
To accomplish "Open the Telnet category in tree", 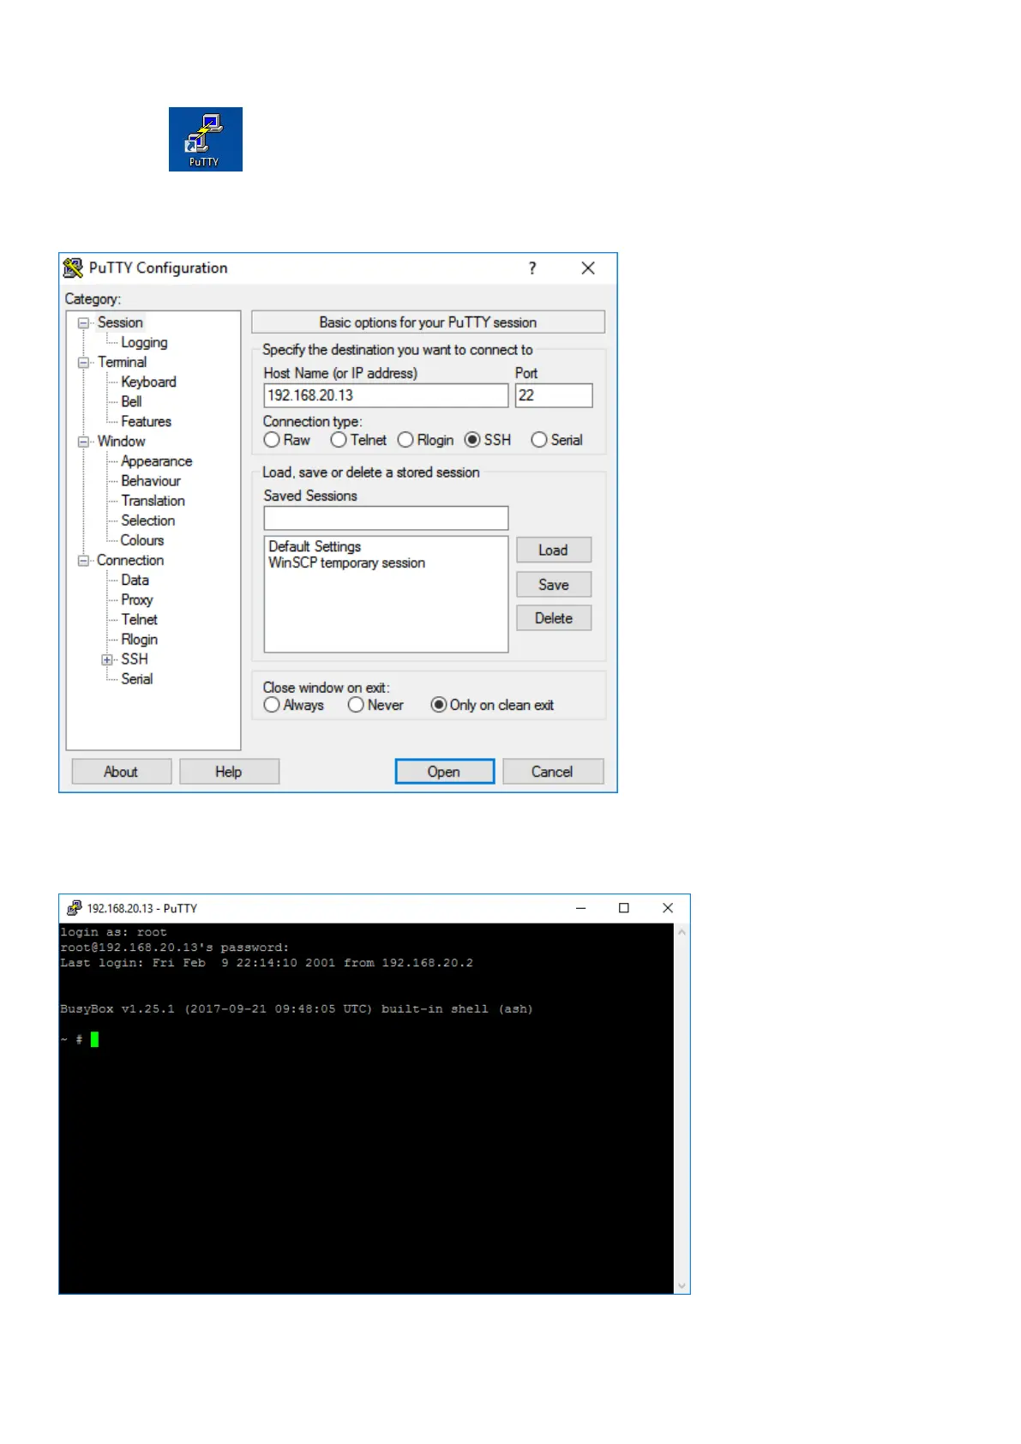I will (139, 619).
